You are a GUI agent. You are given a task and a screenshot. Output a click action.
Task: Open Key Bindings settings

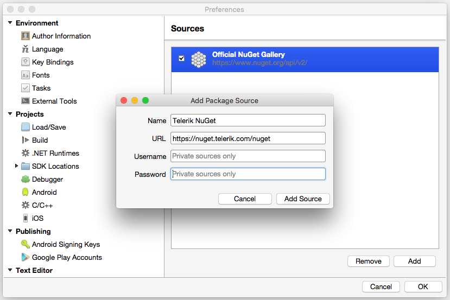tap(53, 62)
